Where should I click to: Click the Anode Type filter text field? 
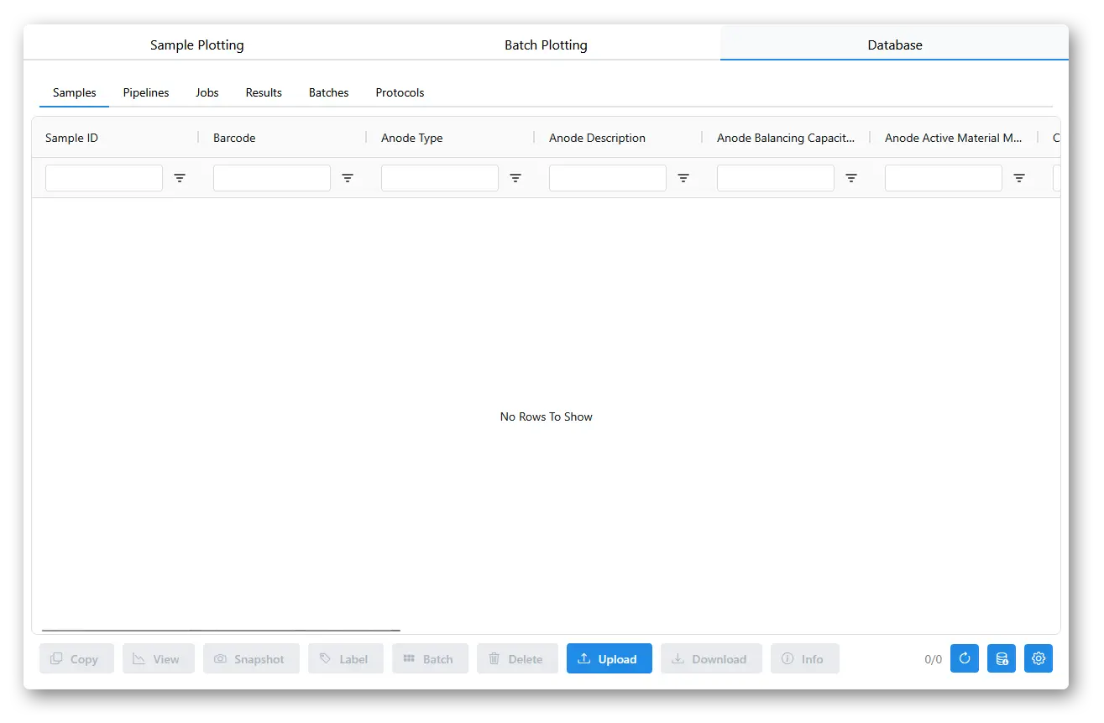point(440,178)
